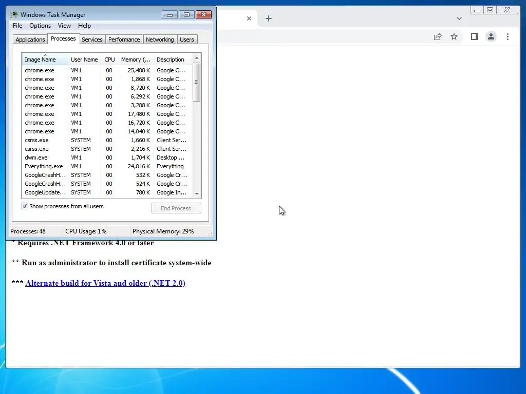Toggle Chrome side panel icon

pos(474,36)
